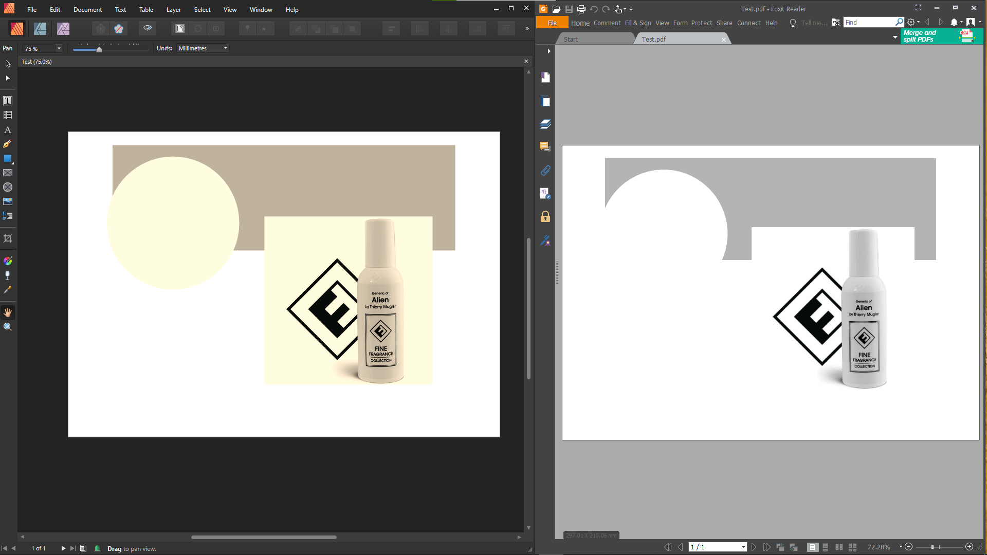Enable continuous facing view in Foxit
The width and height of the screenshot is (987, 555).
click(x=852, y=547)
